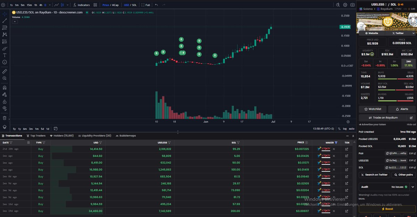Open the token Twitter link
The width and height of the screenshot is (417, 217).
point(398,33)
